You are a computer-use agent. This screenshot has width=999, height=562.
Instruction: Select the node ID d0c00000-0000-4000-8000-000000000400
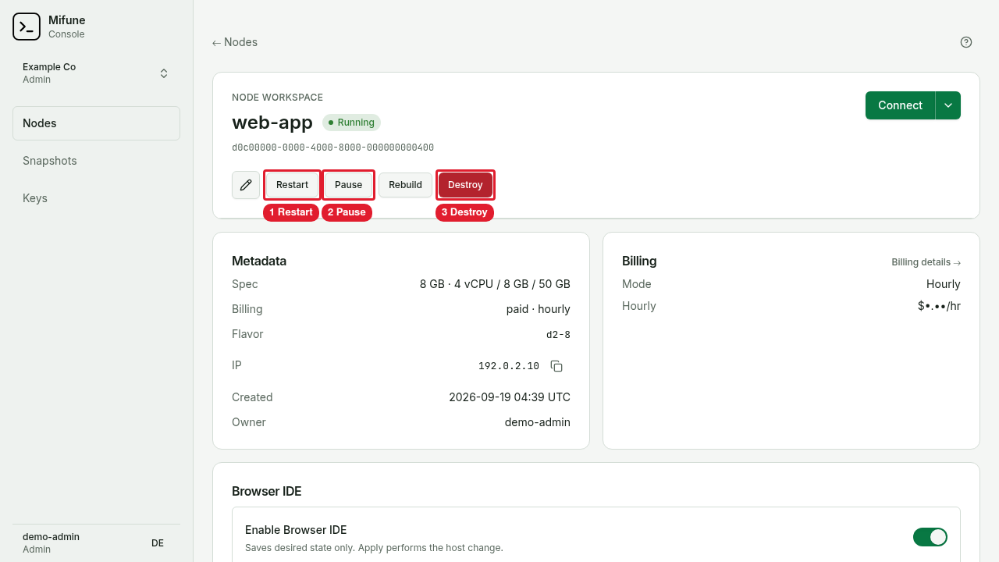click(x=332, y=148)
